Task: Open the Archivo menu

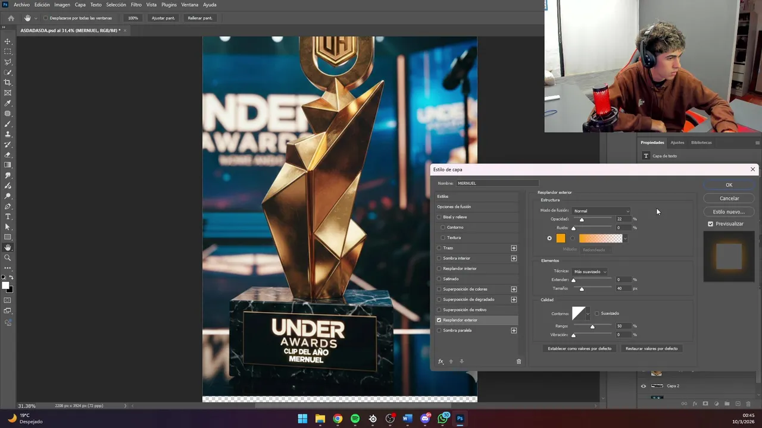Action: coord(21,5)
